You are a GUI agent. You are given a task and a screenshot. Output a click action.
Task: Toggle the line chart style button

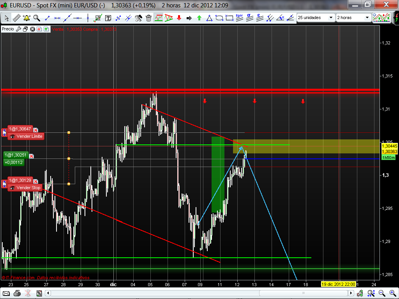point(158,18)
